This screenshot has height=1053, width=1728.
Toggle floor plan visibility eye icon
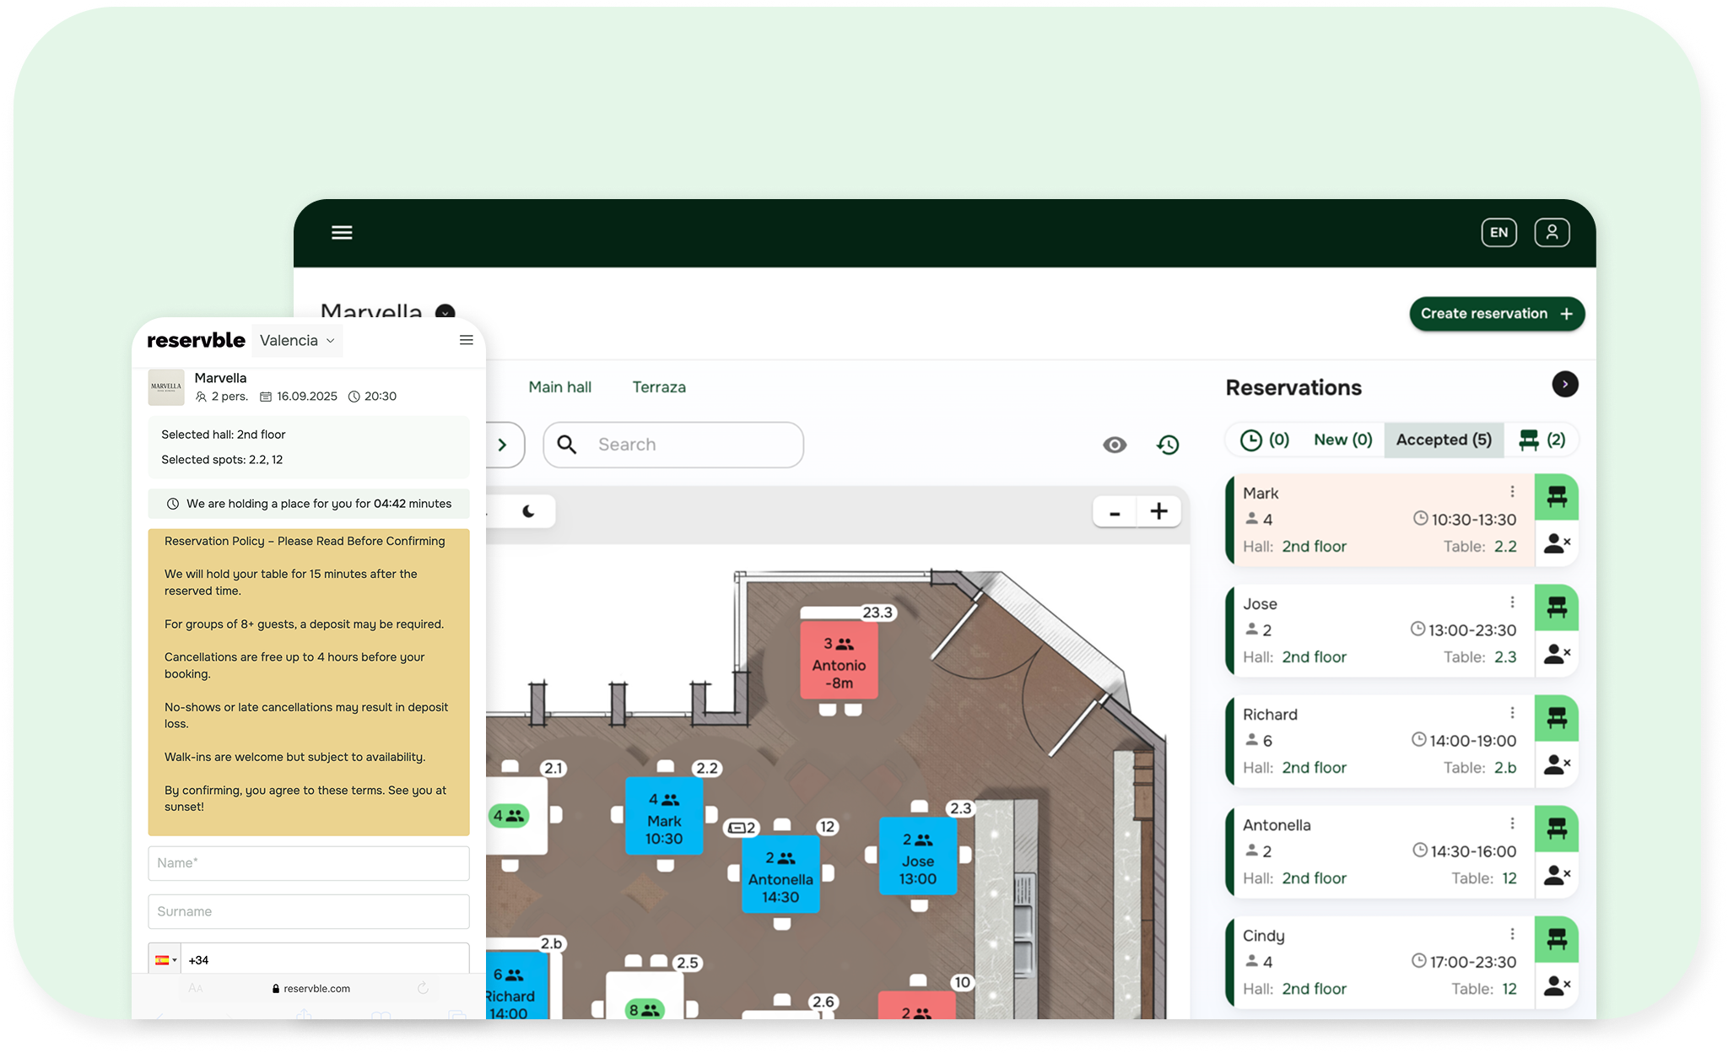pos(1115,445)
